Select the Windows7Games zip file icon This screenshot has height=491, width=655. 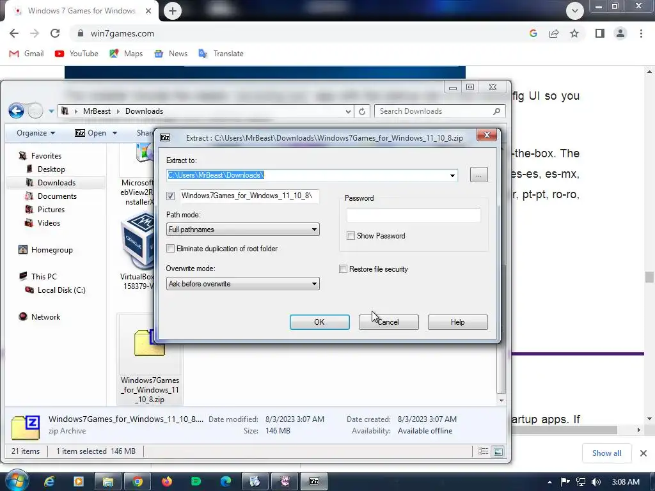tap(150, 343)
